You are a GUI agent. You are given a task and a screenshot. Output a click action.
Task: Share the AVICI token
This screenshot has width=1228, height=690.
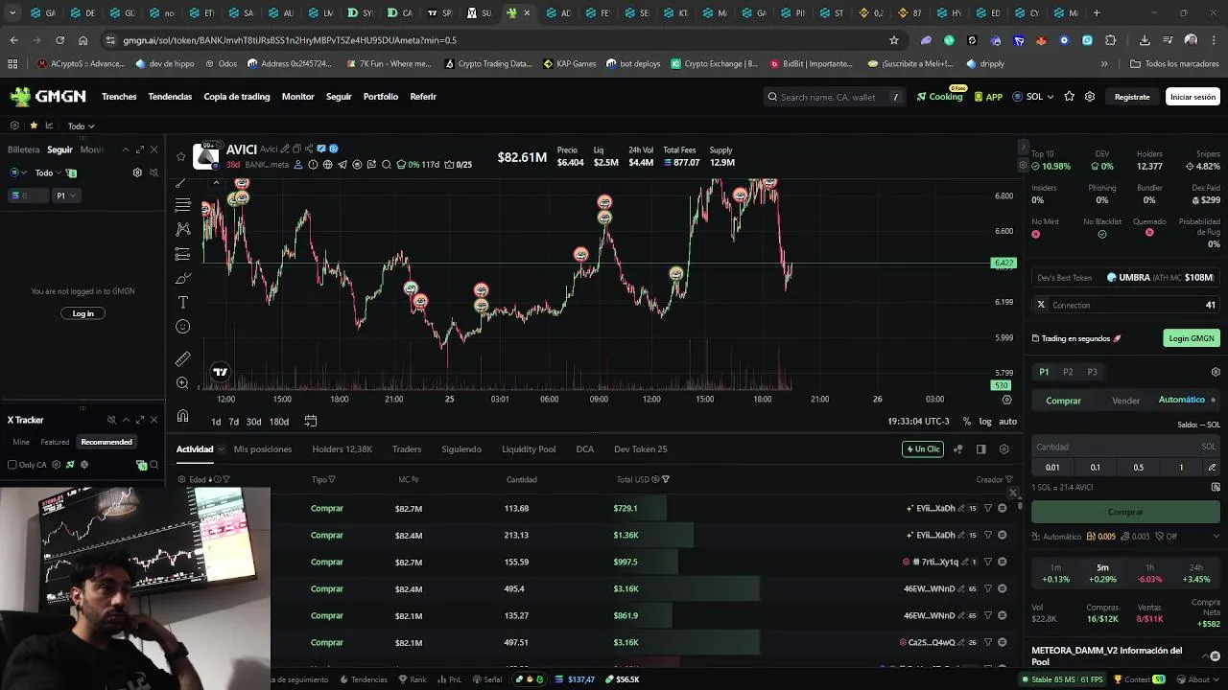(x=309, y=149)
